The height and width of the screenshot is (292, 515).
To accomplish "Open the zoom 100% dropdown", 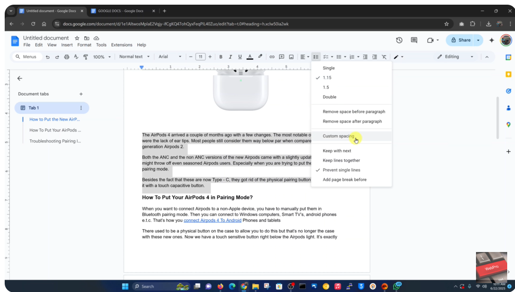I will [102, 57].
